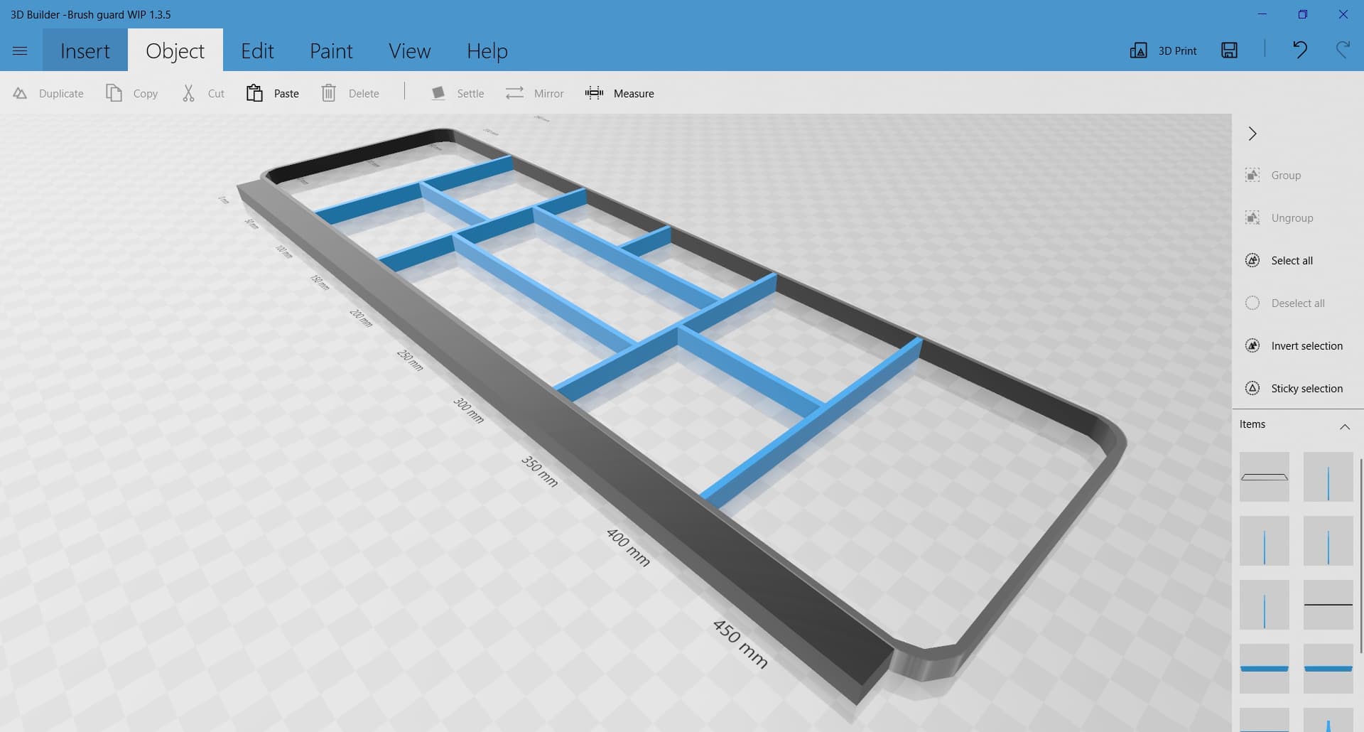Image resolution: width=1364 pixels, height=732 pixels.
Task: Open the Paint tab
Action: (x=331, y=51)
